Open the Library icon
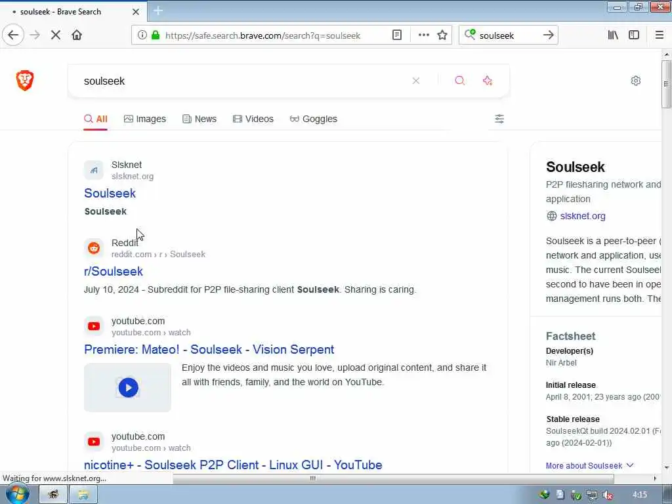Screen dimensions: 672x504 click(613, 35)
